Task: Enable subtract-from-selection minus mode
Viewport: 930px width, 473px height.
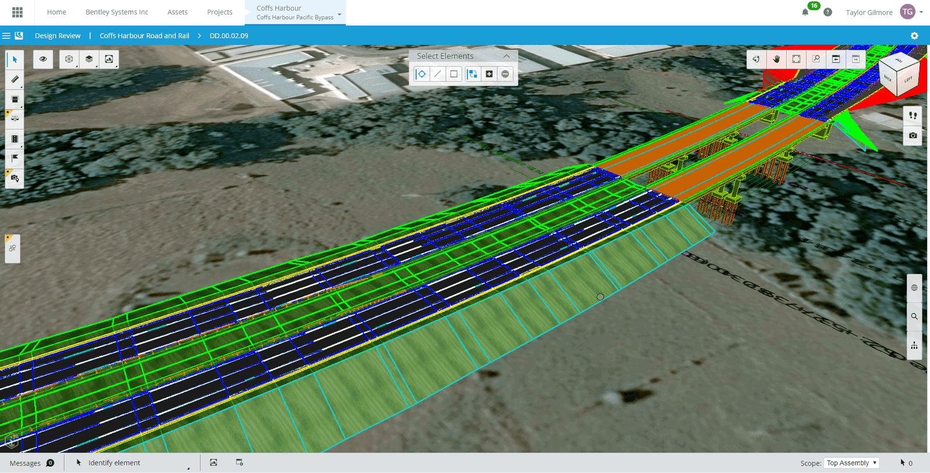Action: [505, 74]
